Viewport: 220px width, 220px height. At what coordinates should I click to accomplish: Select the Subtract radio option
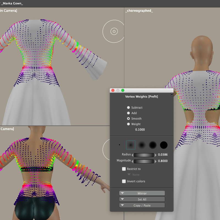128,108
